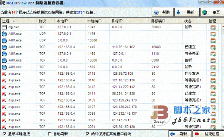Click scrollbar up arrow of connection list
The image size is (224, 137).
pos(223,27)
